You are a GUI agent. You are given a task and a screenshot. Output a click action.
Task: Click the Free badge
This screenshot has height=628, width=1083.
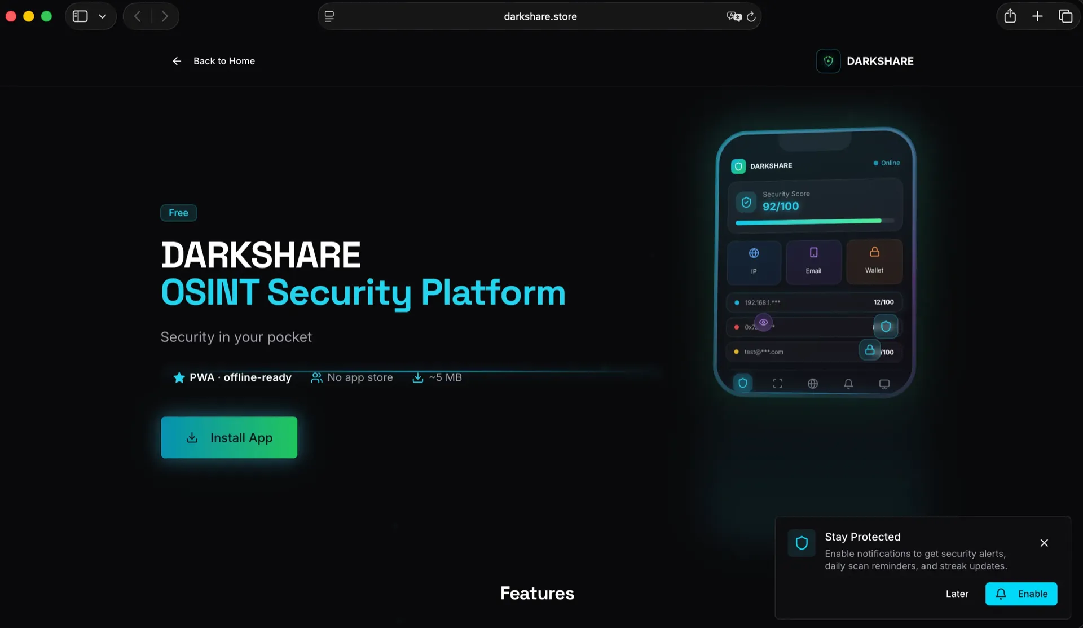tap(178, 213)
